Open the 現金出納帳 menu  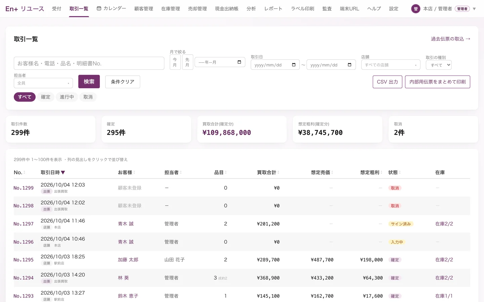[x=227, y=9]
